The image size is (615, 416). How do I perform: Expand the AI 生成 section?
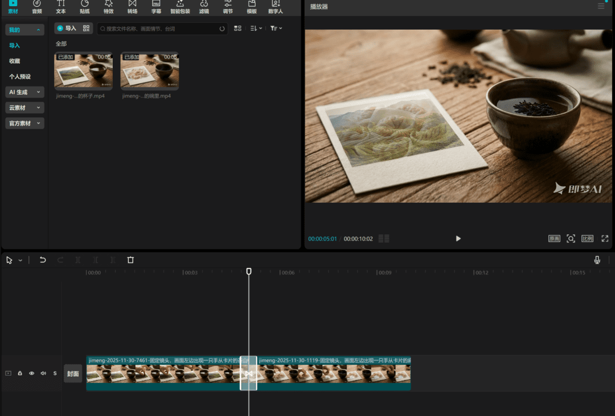pos(25,92)
